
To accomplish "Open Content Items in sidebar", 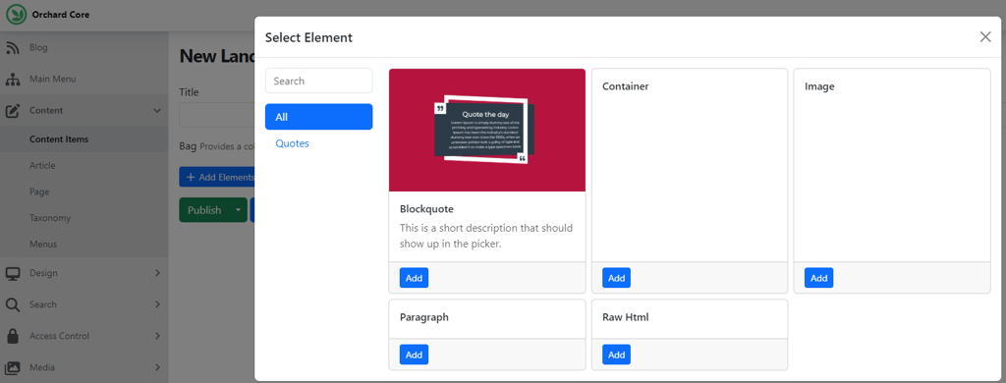I will tap(59, 139).
